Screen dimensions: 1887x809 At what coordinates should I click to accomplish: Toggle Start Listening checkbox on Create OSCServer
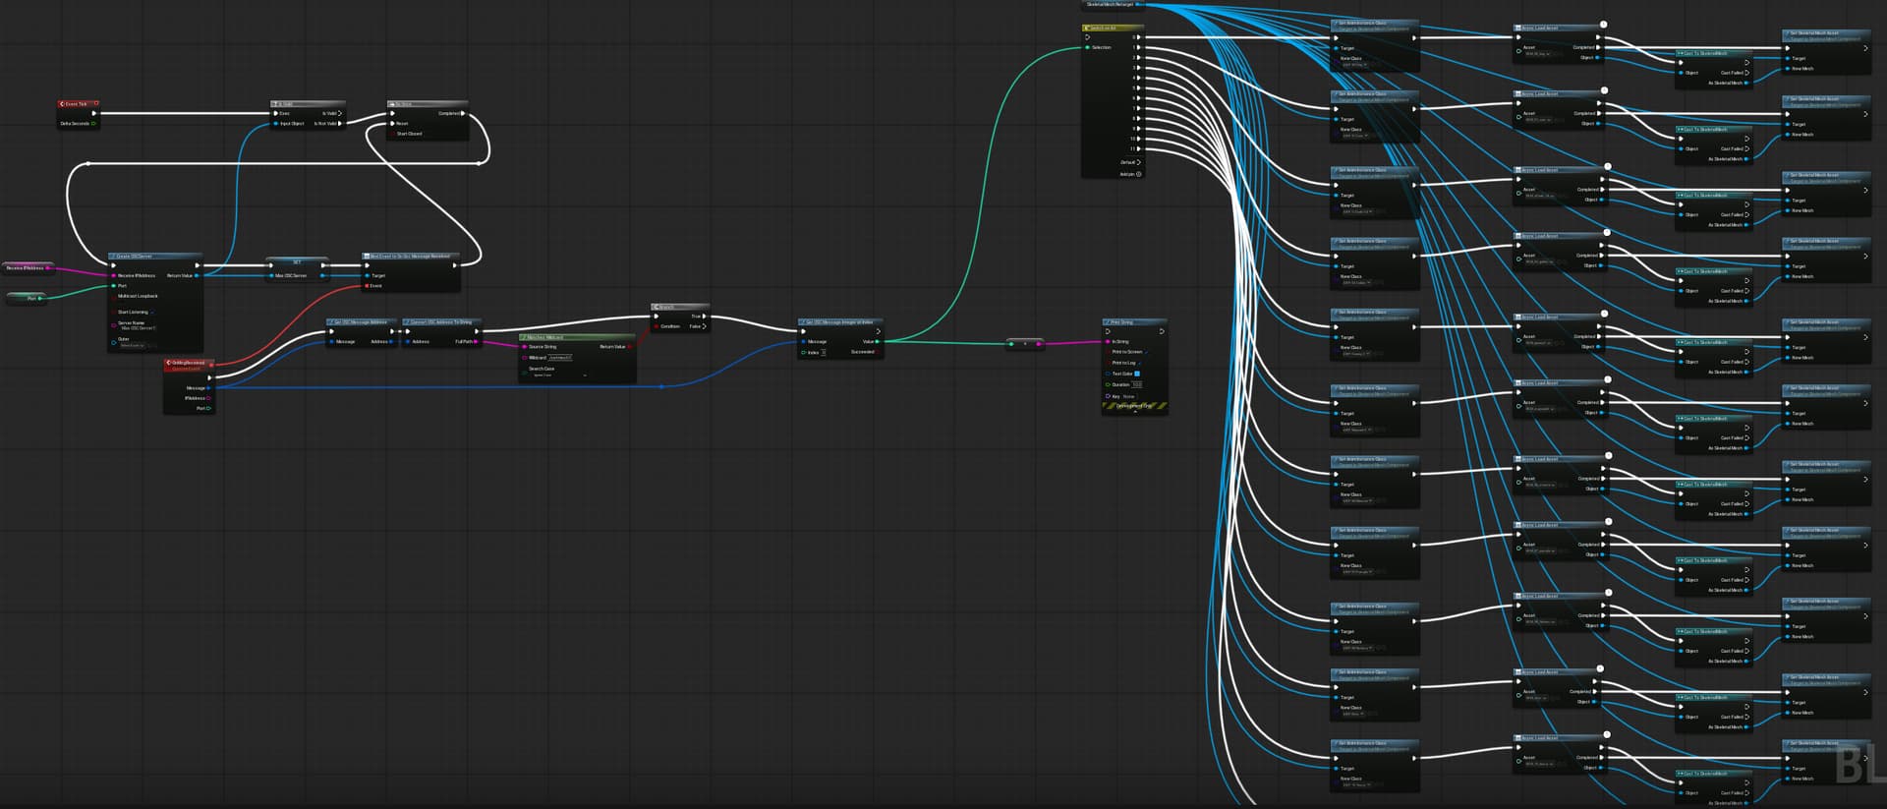pos(152,313)
